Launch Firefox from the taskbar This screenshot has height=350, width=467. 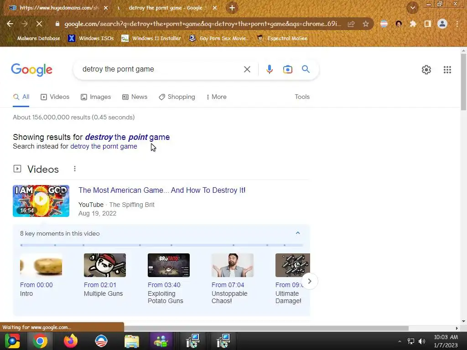(71, 341)
